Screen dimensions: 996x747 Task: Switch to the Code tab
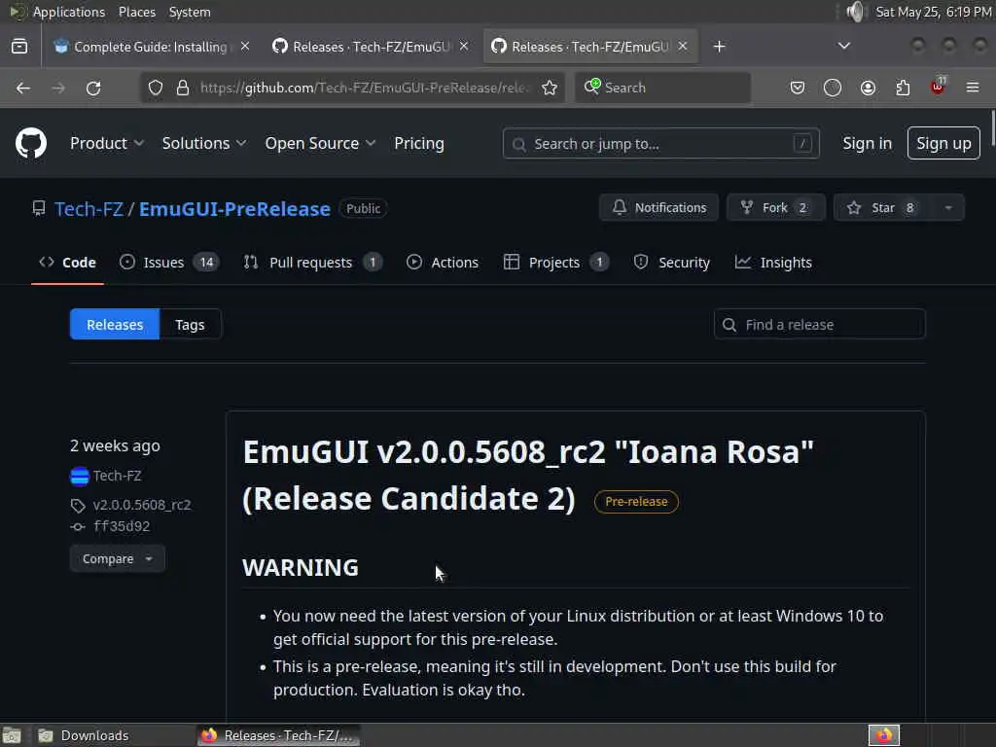67,263
